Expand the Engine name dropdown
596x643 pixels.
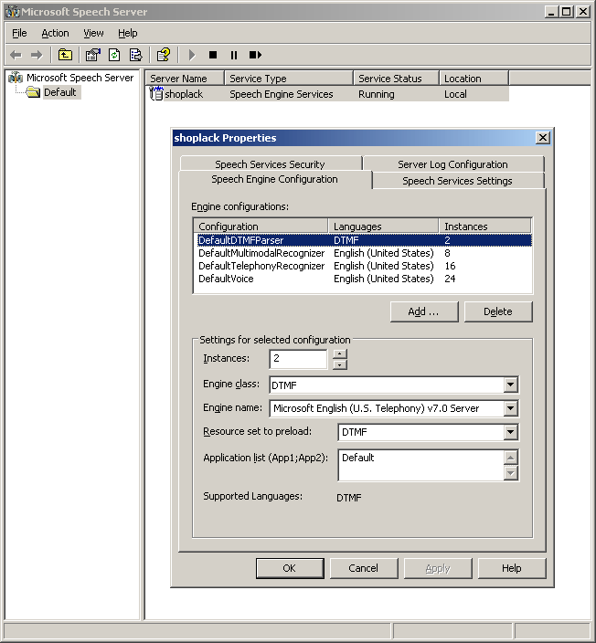[x=510, y=408]
